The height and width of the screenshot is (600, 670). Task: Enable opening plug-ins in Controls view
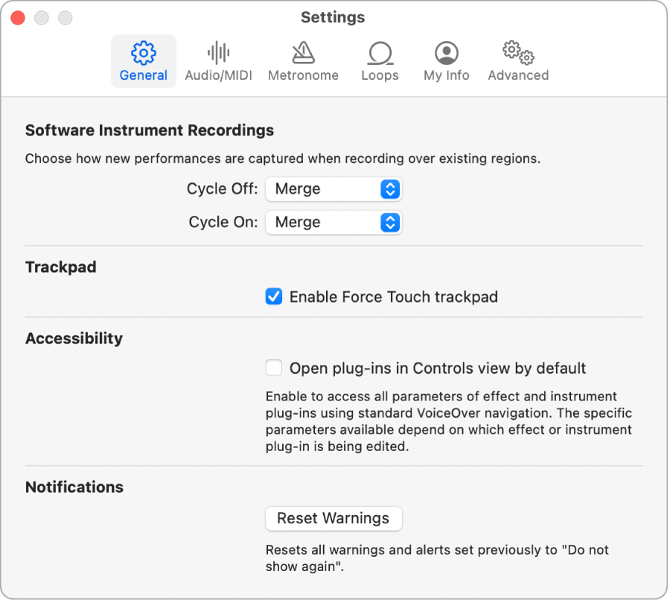click(273, 368)
